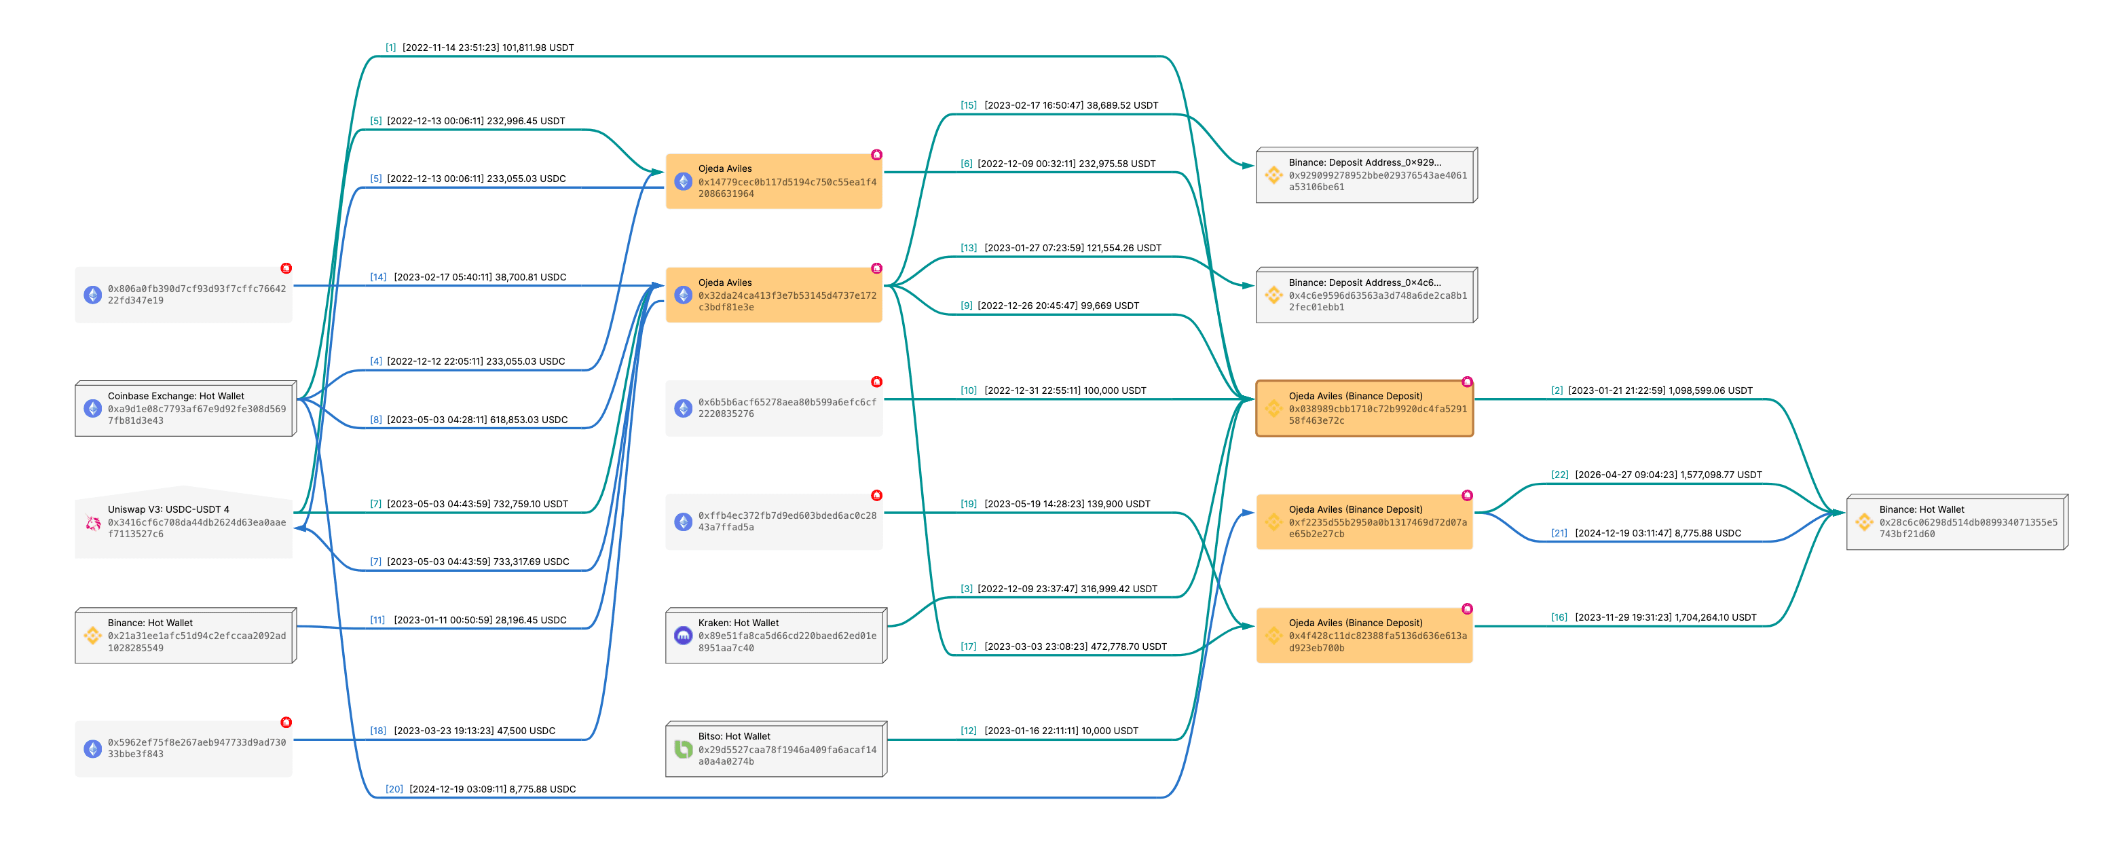Click the Binance icon on the 0x28c6c062 Hot Wallet
The image size is (2103, 857).
click(x=1864, y=522)
